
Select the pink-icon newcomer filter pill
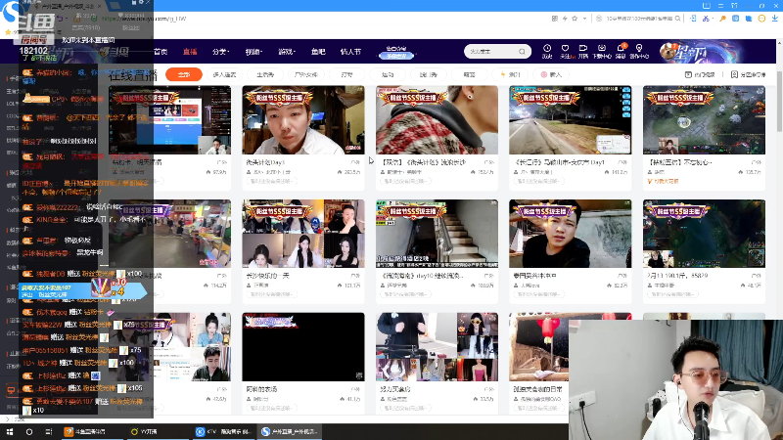tap(551, 74)
